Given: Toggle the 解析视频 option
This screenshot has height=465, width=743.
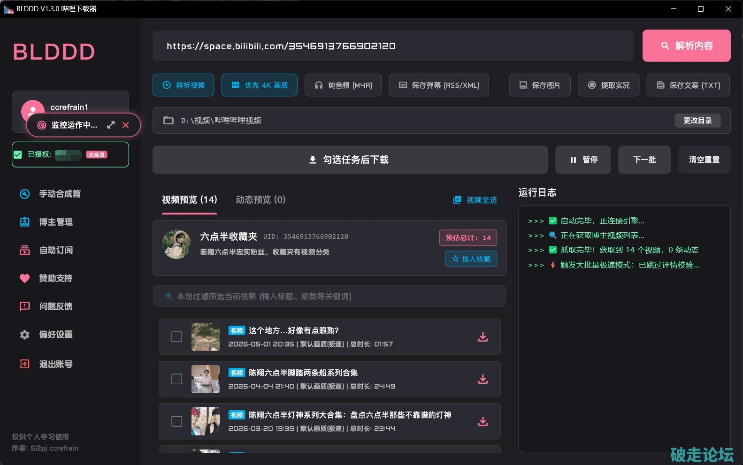Looking at the screenshot, I should pyautogui.click(x=184, y=85).
